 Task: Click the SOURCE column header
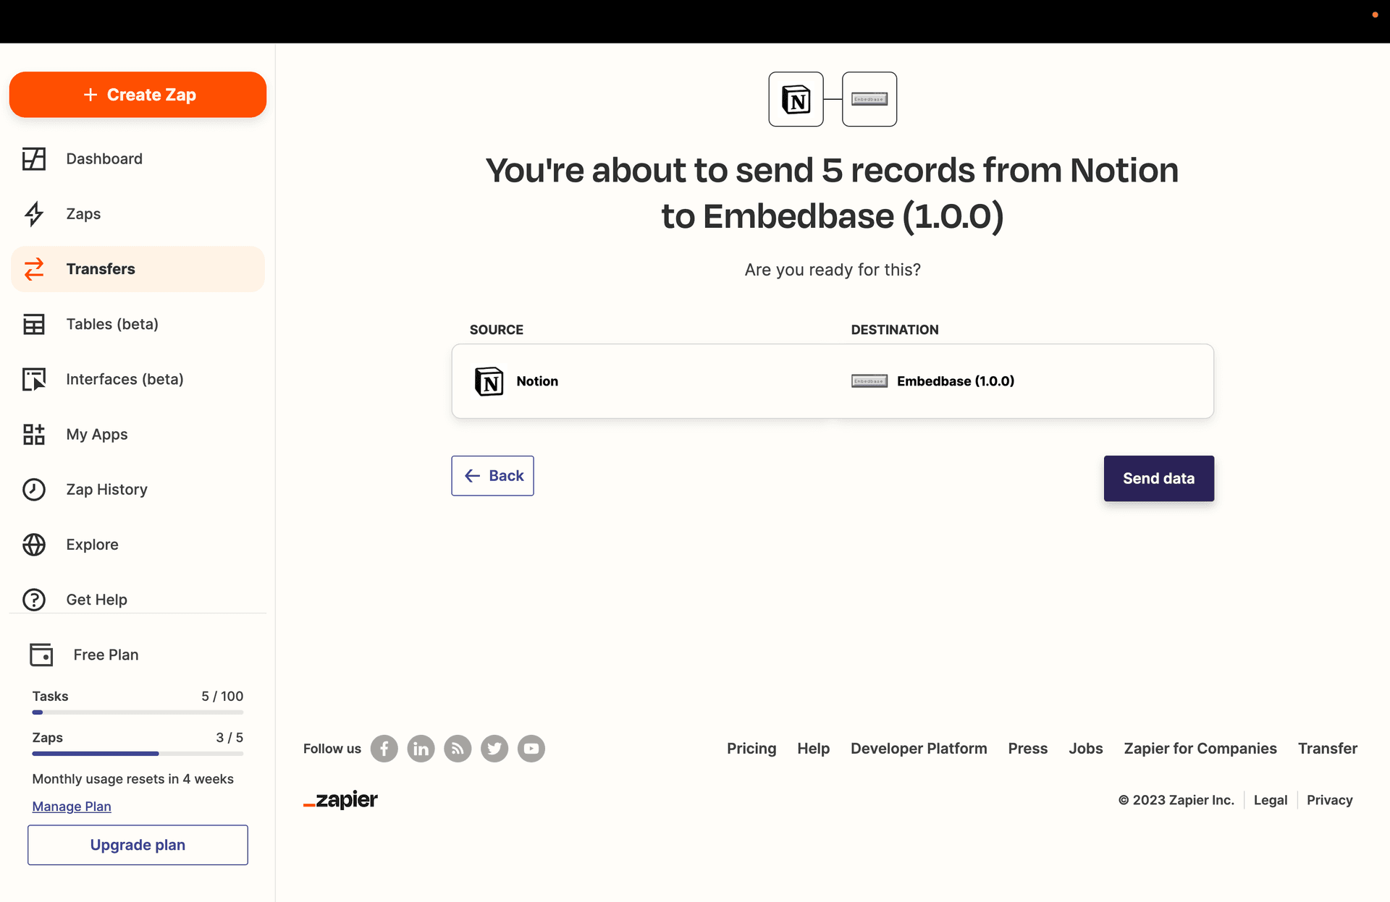497,330
